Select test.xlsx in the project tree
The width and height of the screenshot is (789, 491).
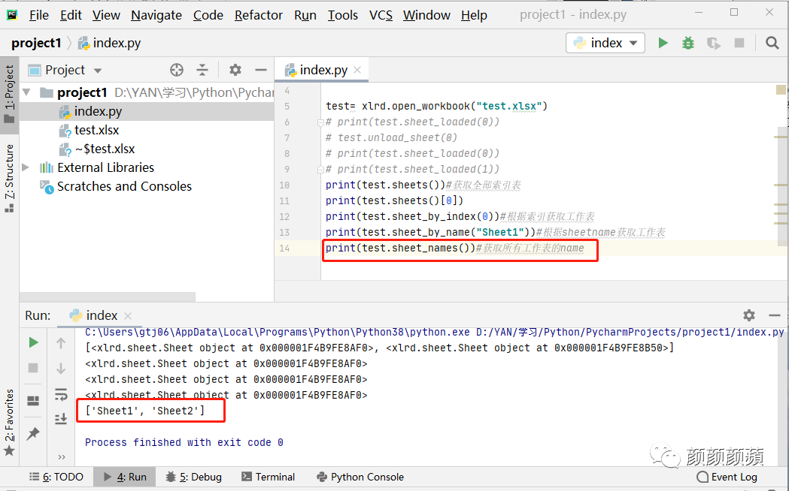coord(96,130)
